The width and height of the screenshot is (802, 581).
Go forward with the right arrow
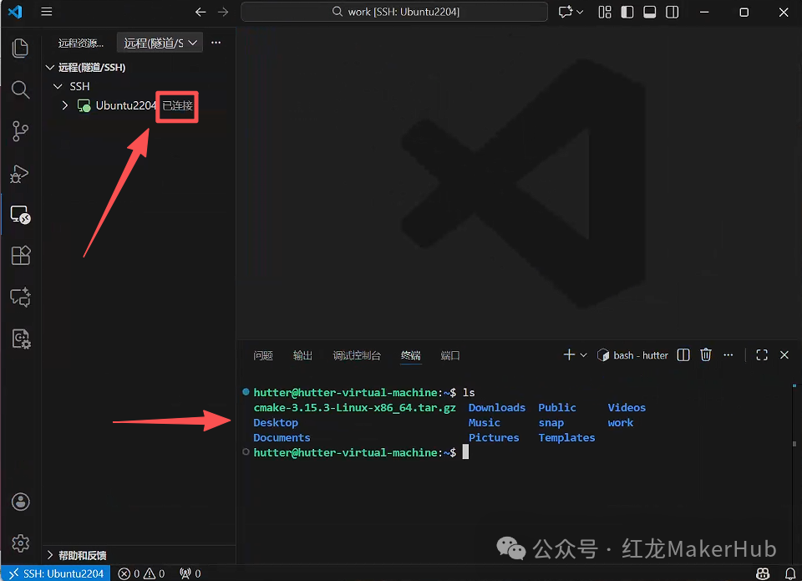[223, 12]
